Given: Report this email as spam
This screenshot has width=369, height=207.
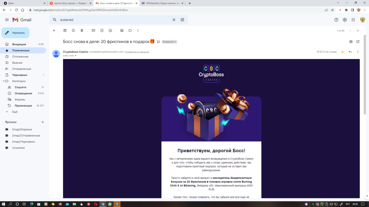Looking at the screenshot, I should 73,31.
